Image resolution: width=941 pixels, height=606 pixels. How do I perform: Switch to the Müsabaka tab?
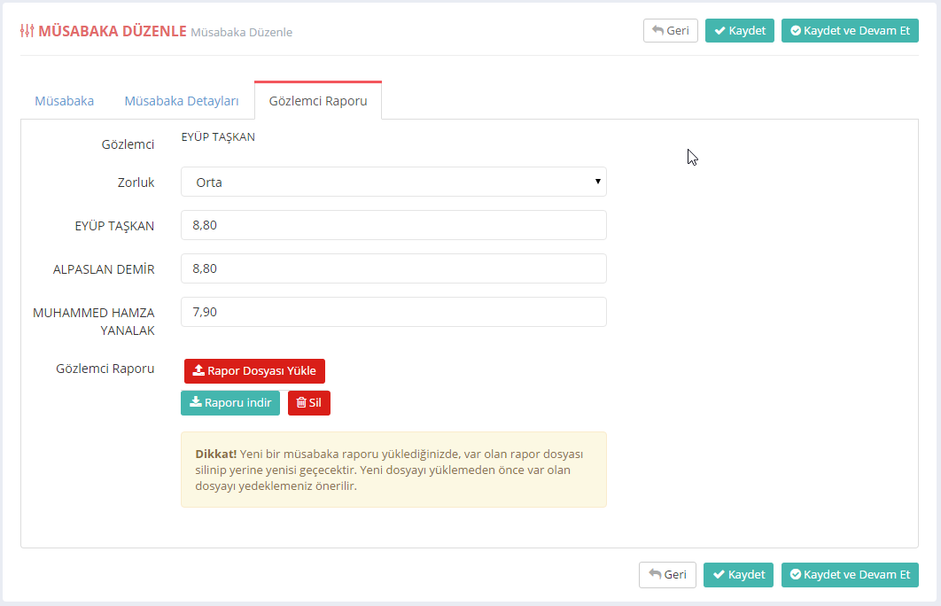64,101
